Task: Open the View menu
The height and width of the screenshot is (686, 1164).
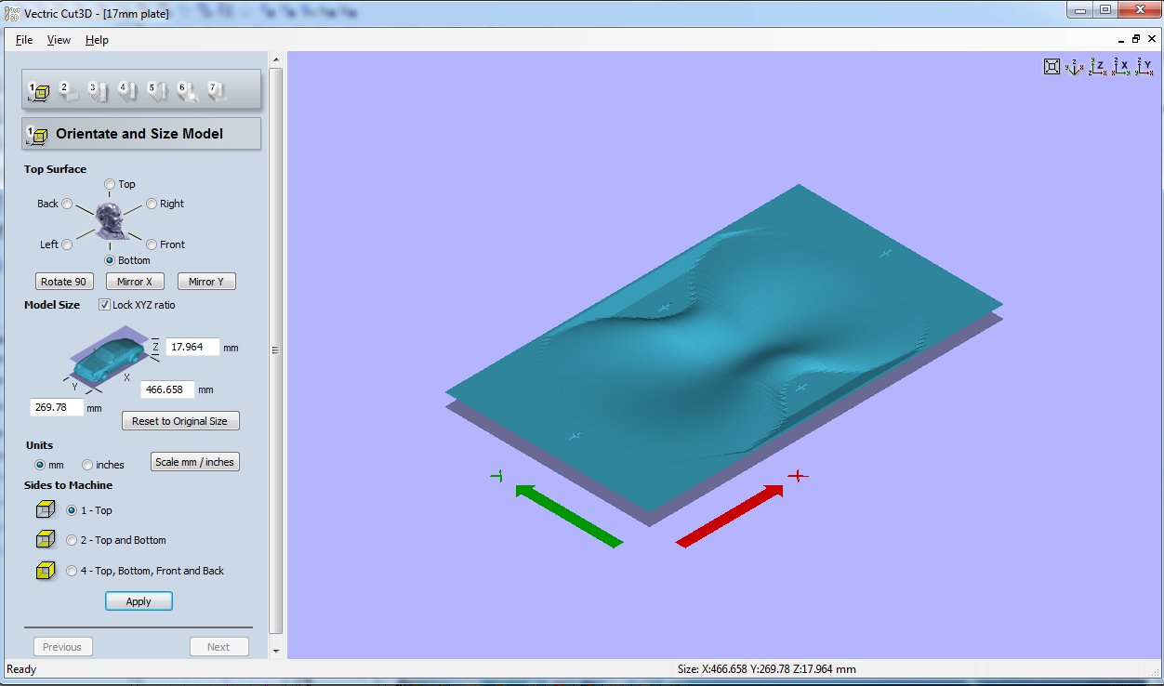Action: [59, 40]
